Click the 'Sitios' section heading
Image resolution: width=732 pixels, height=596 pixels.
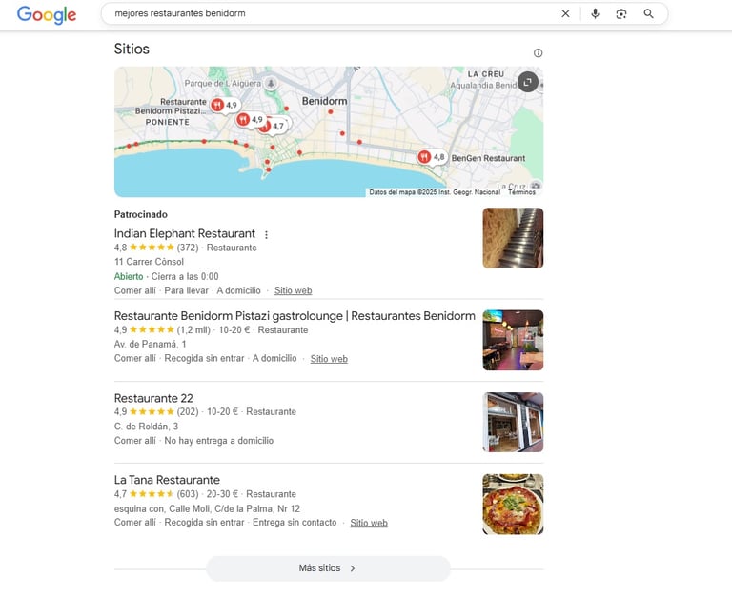coord(132,49)
